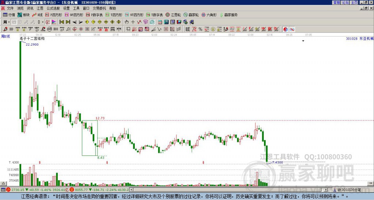Open the 公式选股 menu
The height and width of the screenshot is (200, 374).
[x=53, y=8]
